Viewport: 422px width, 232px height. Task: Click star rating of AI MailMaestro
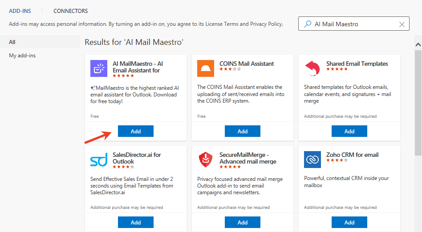coord(123,76)
